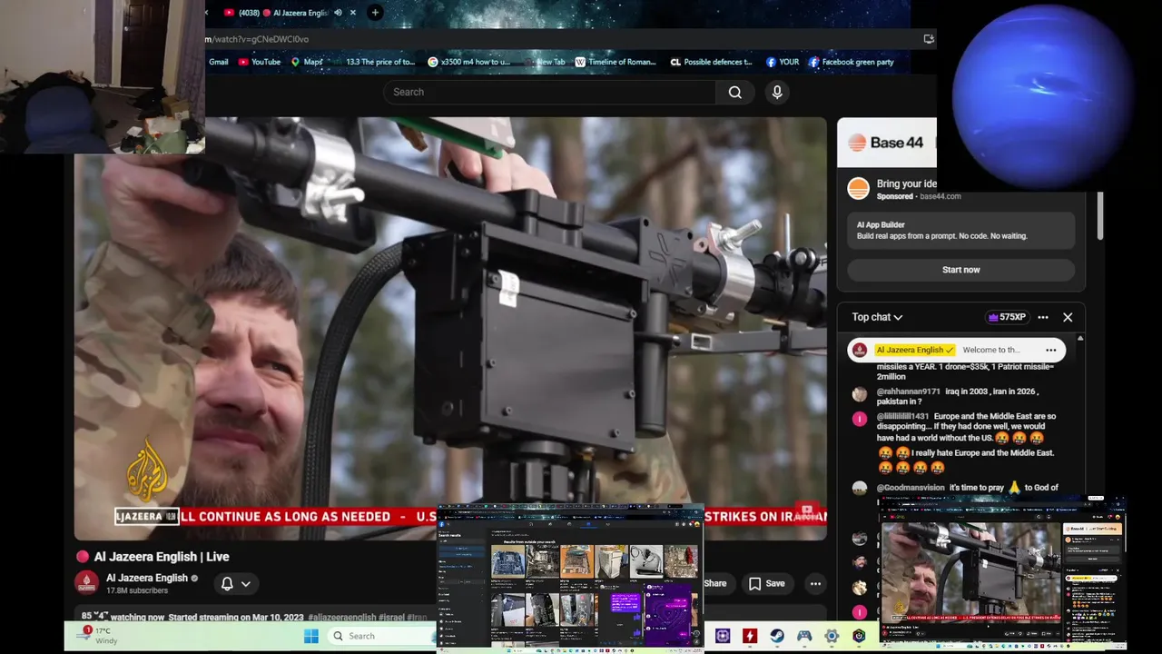This screenshot has height=654, width=1162.
Task: Click the YouTube search magnifier button
Action: 734,92
